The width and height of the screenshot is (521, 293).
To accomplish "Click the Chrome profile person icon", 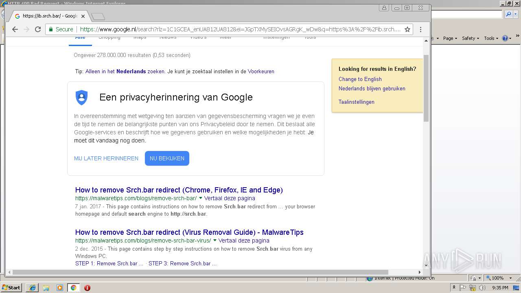I will [x=384, y=8].
